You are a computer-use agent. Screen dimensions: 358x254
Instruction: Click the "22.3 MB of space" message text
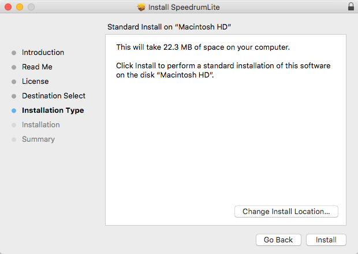(x=203, y=47)
